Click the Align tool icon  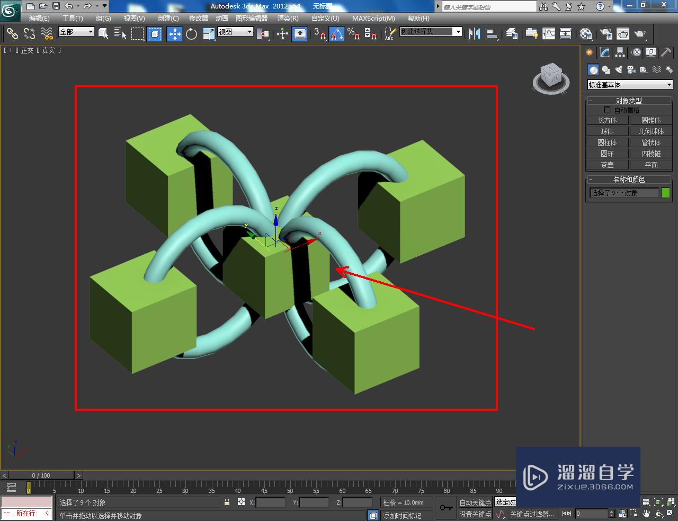coord(492,34)
